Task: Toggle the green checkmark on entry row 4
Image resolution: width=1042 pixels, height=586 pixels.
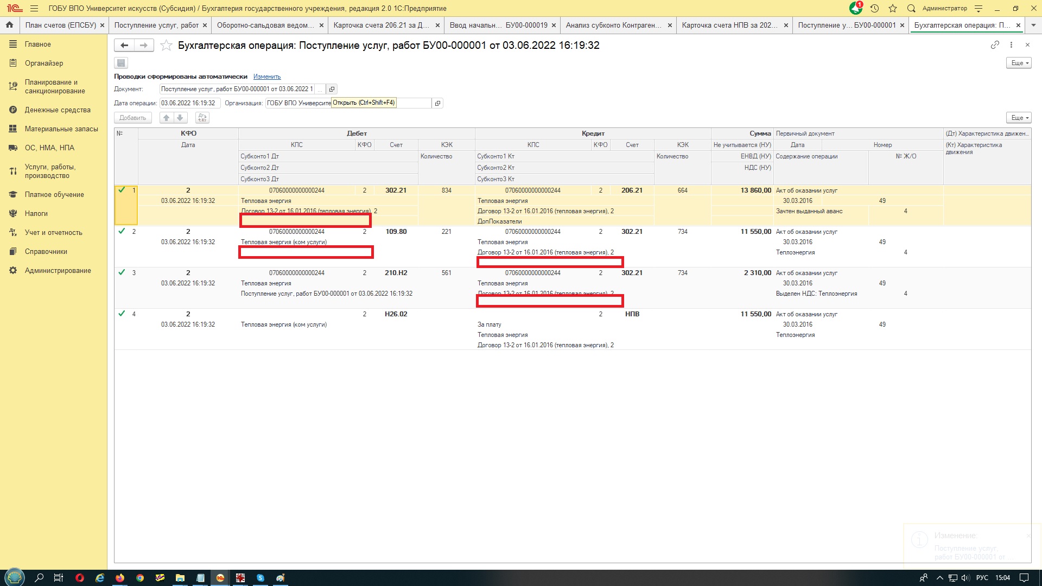Action: [x=122, y=314]
